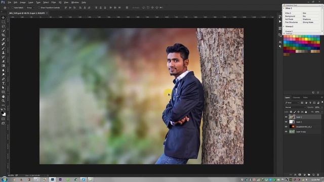The width and height of the screenshot is (324, 182).
Task: Toggle lock transparent pixels
Action: click(x=291, y=112)
